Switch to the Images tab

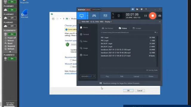click(137, 28)
